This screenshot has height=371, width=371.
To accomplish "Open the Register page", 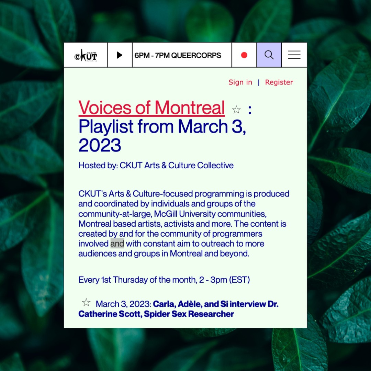I will [279, 82].
